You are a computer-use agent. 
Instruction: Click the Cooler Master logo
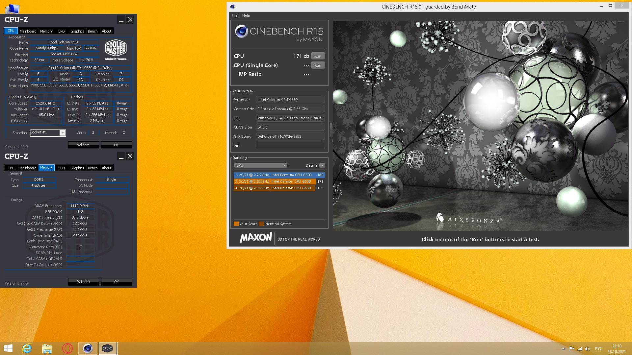point(116,50)
